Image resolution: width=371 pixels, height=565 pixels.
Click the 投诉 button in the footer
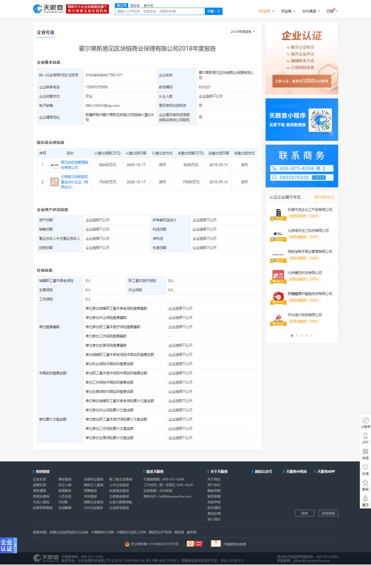305,513
